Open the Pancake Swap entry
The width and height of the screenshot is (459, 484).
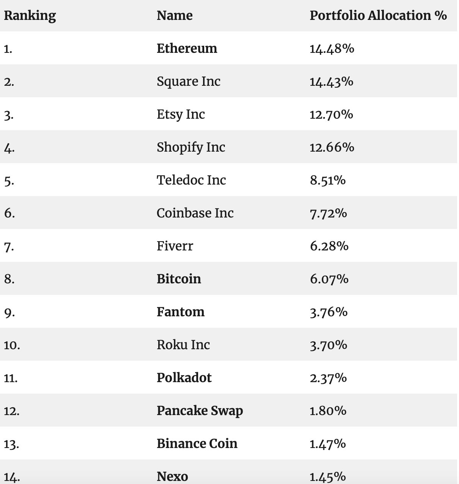coord(200,411)
